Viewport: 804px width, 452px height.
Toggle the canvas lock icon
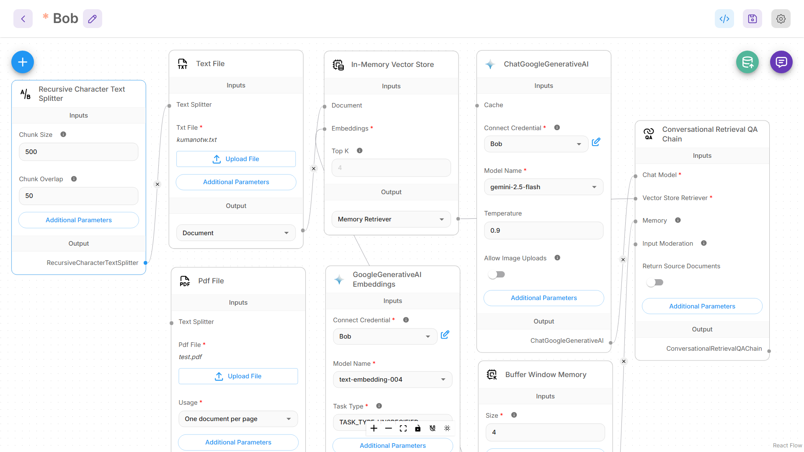click(x=418, y=428)
